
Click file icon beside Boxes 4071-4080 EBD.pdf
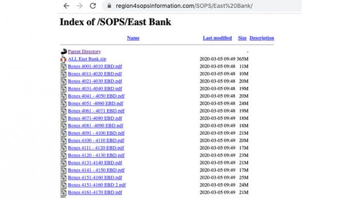pos(63,118)
